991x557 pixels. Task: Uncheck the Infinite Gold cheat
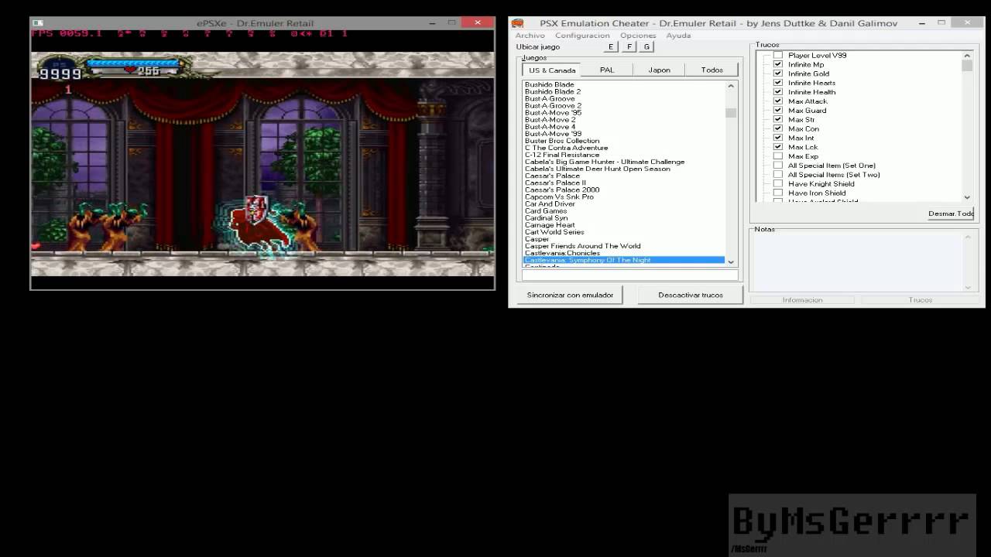point(778,73)
